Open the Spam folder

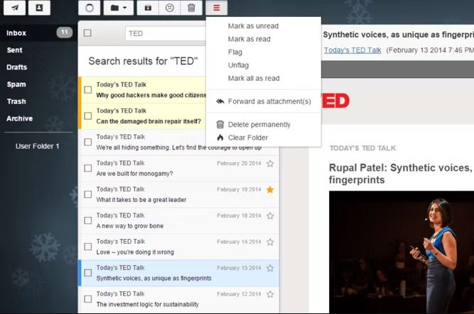click(x=16, y=84)
